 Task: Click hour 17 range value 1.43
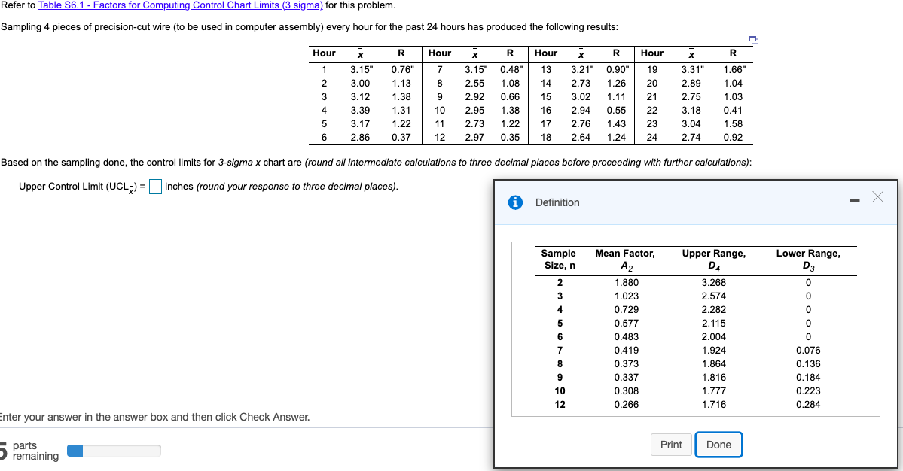point(616,123)
